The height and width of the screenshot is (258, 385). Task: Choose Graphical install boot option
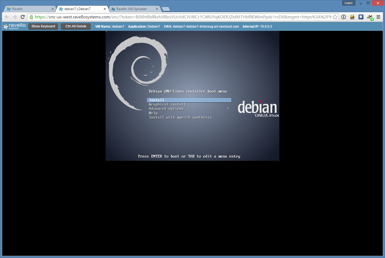167,104
